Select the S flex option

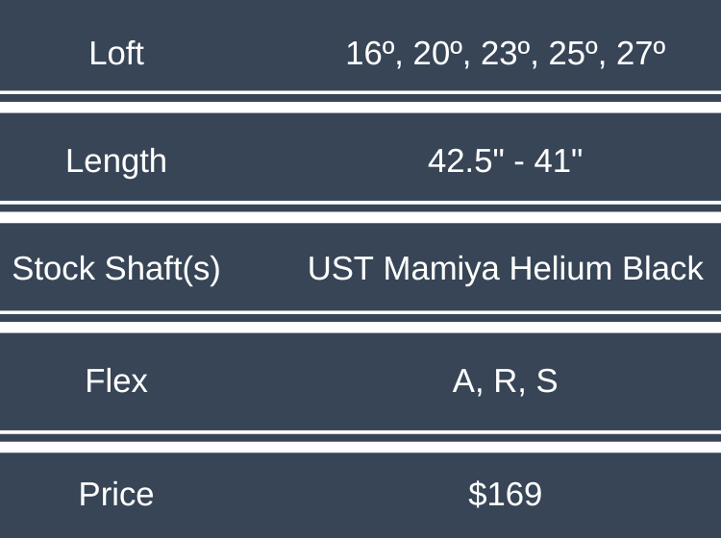pos(546,381)
